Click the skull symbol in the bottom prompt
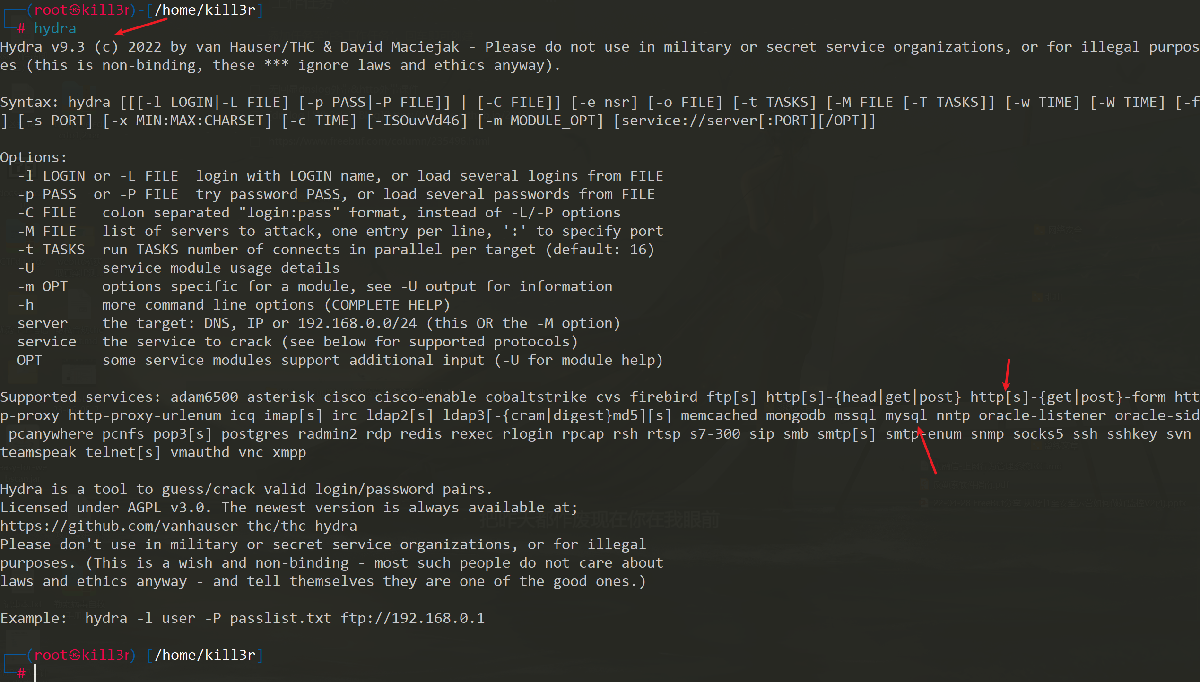 coord(75,655)
